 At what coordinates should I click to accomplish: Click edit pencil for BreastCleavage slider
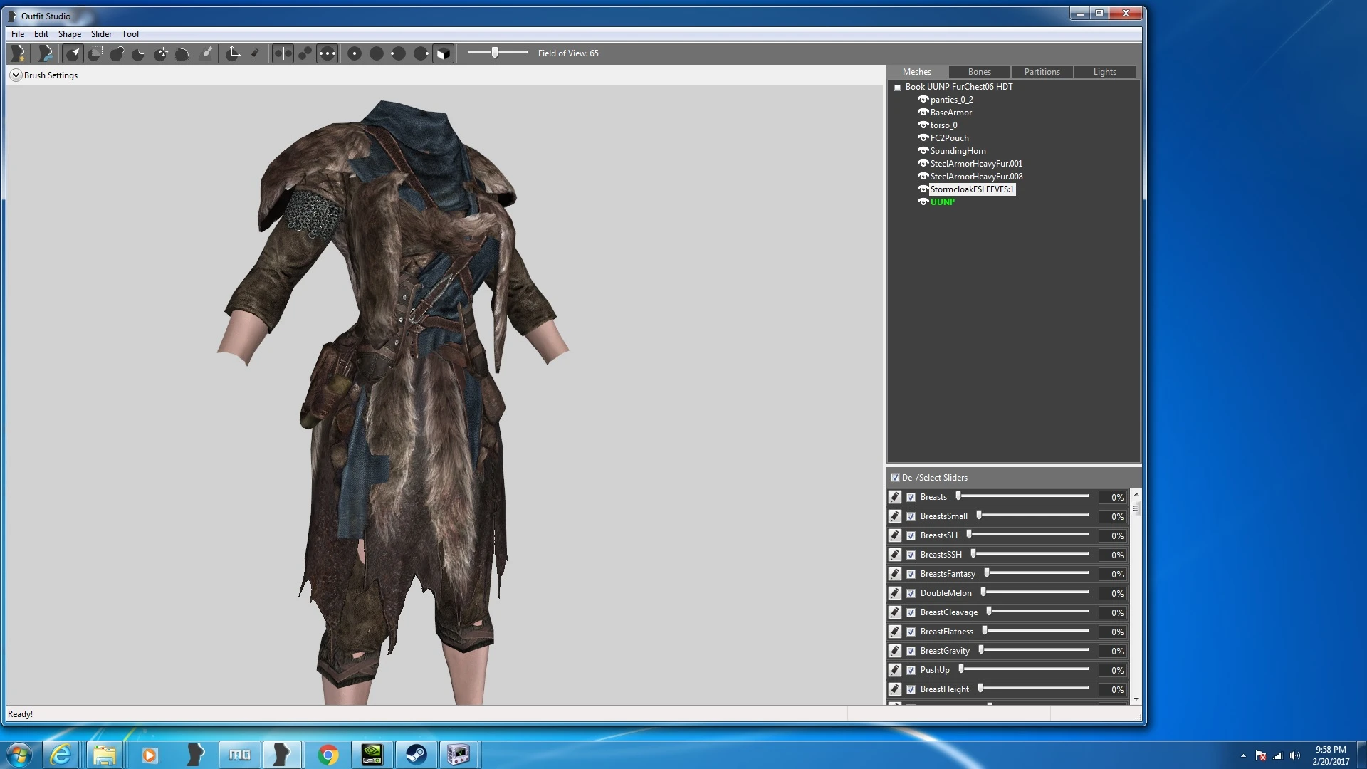click(x=895, y=612)
